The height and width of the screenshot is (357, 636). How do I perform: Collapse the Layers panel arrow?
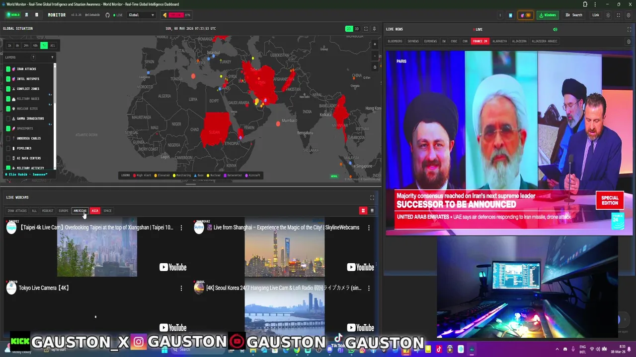coord(52,57)
